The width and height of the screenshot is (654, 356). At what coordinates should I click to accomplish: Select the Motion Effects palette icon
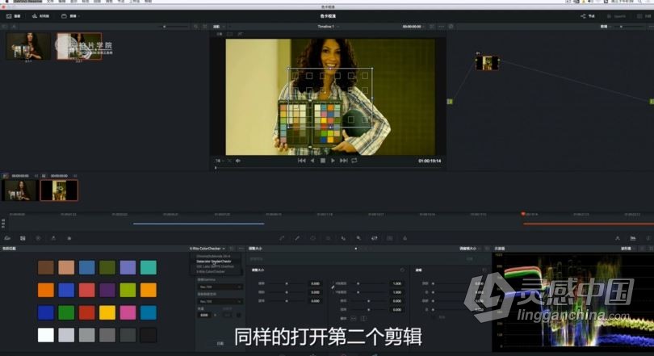click(69, 238)
